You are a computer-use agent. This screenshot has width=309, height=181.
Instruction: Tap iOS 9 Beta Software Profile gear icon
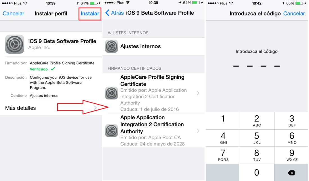click(x=15, y=44)
